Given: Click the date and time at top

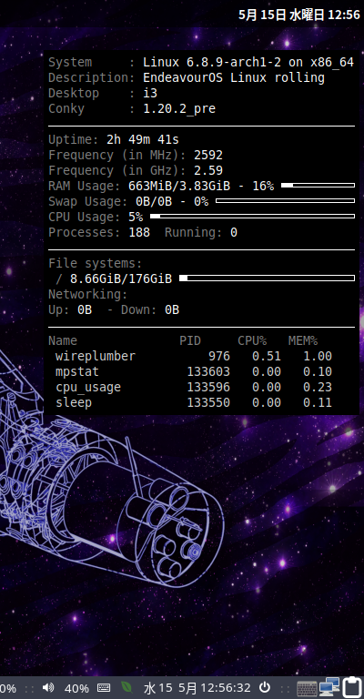Looking at the screenshot, I should click(x=299, y=15).
